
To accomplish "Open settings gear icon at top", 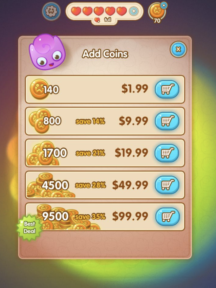I will pyautogui.click(x=52, y=11).
